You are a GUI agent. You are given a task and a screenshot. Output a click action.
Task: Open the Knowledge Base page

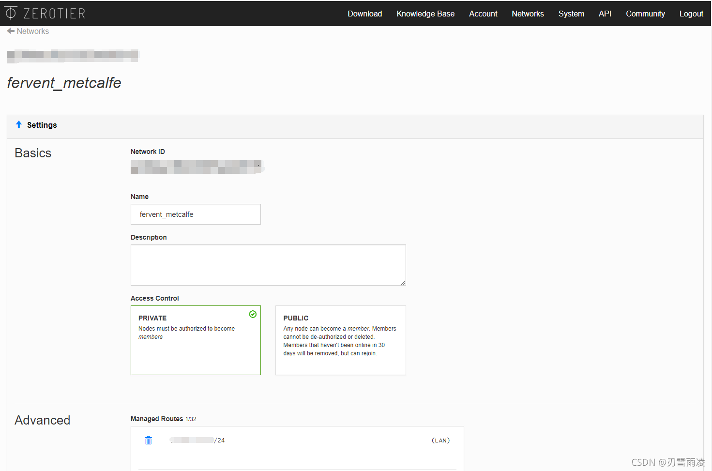pos(425,14)
